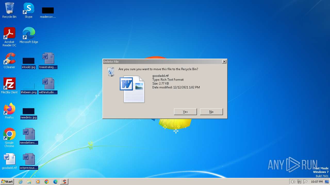Open the Recycle Bin desktop icon
This screenshot has height=185, width=330.
pos(9,10)
